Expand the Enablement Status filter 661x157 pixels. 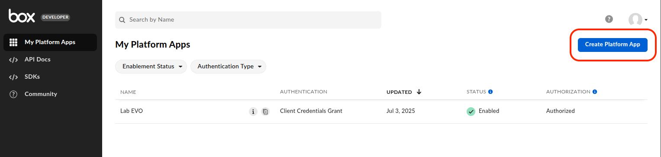click(x=151, y=67)
